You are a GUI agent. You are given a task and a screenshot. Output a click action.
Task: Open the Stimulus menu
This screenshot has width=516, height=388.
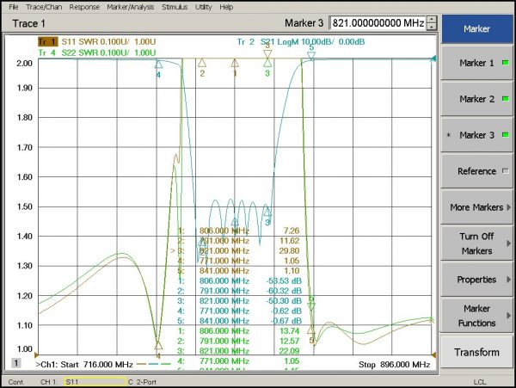click(x=175, y=7)
